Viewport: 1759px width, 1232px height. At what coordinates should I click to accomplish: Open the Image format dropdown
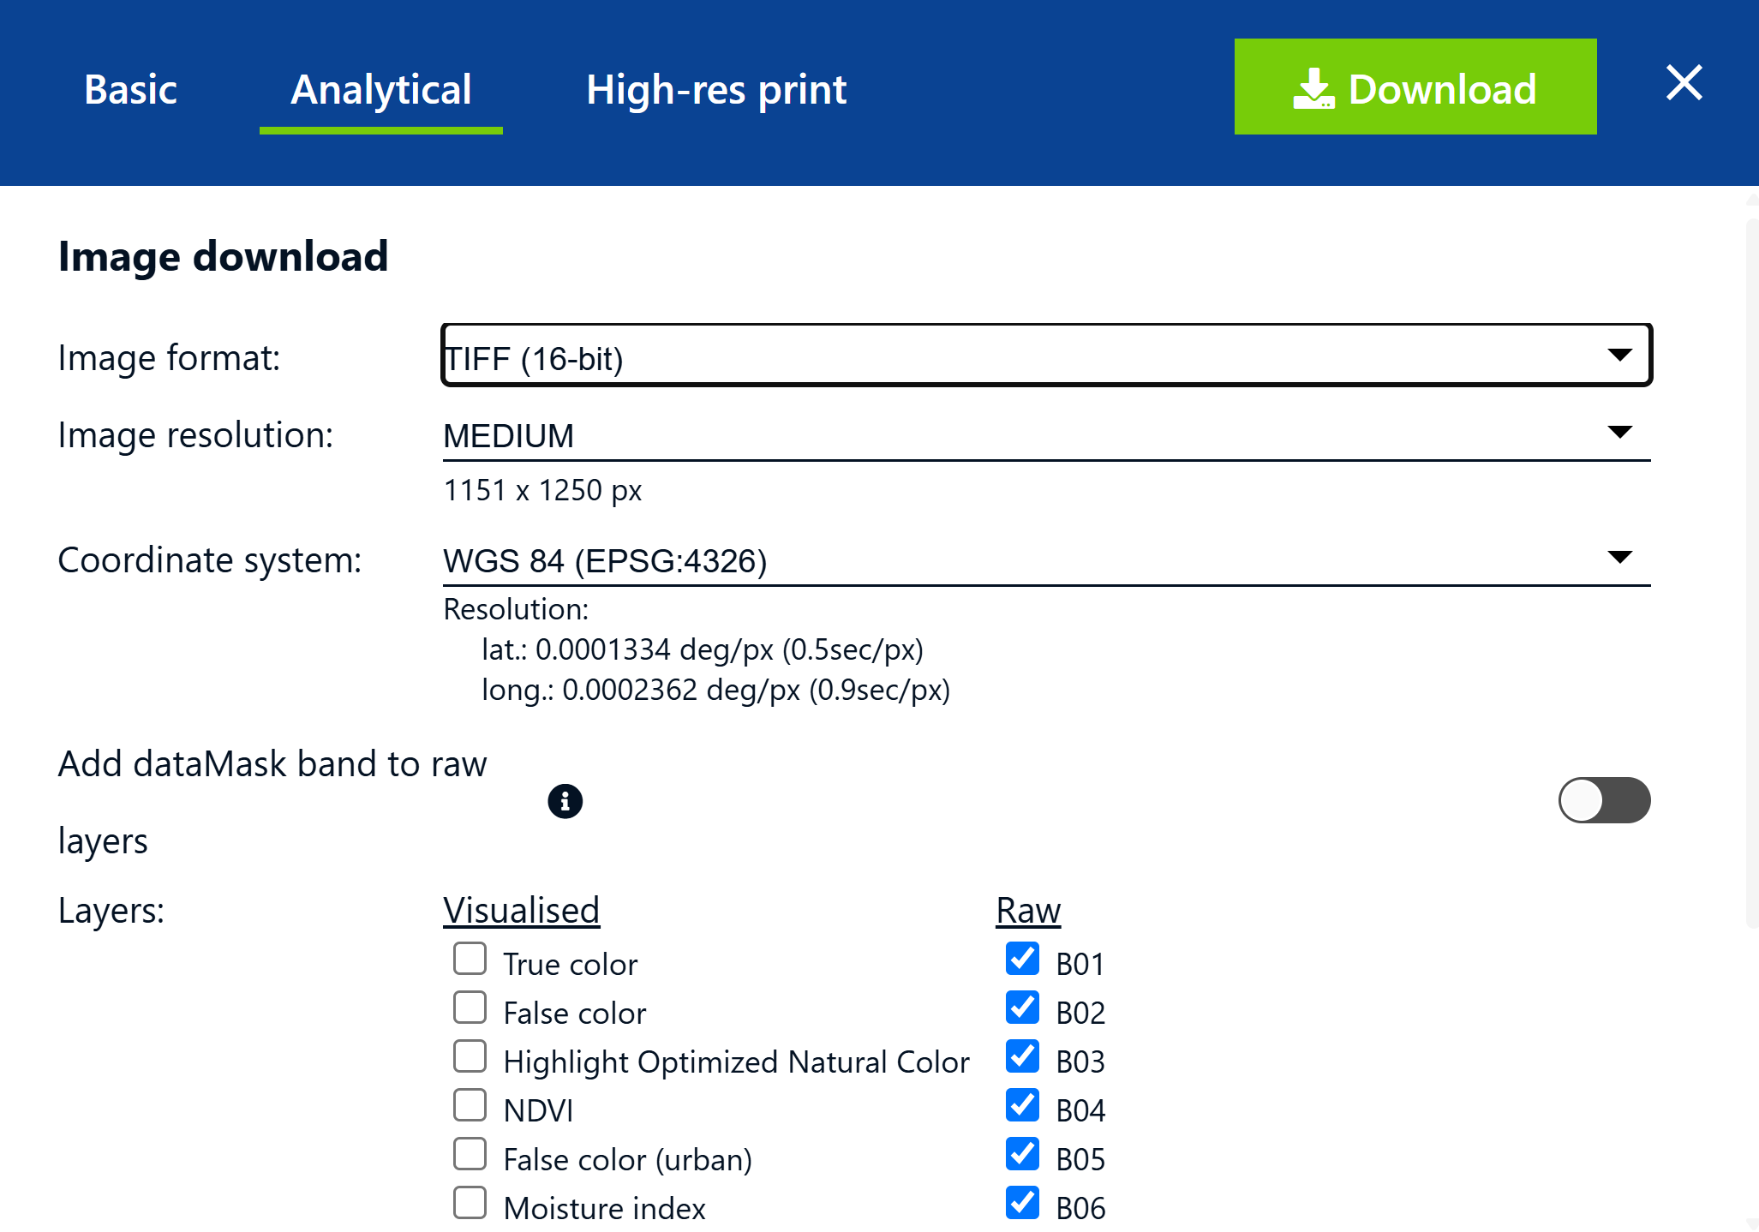pyautogui.click(x=1046, y=355)
